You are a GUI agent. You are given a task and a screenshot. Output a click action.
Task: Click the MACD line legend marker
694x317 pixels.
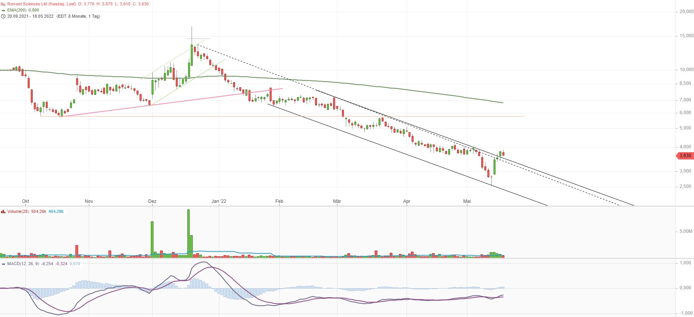point(3,264)
